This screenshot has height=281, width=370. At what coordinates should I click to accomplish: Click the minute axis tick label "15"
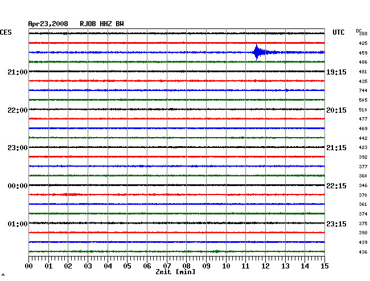324,266
